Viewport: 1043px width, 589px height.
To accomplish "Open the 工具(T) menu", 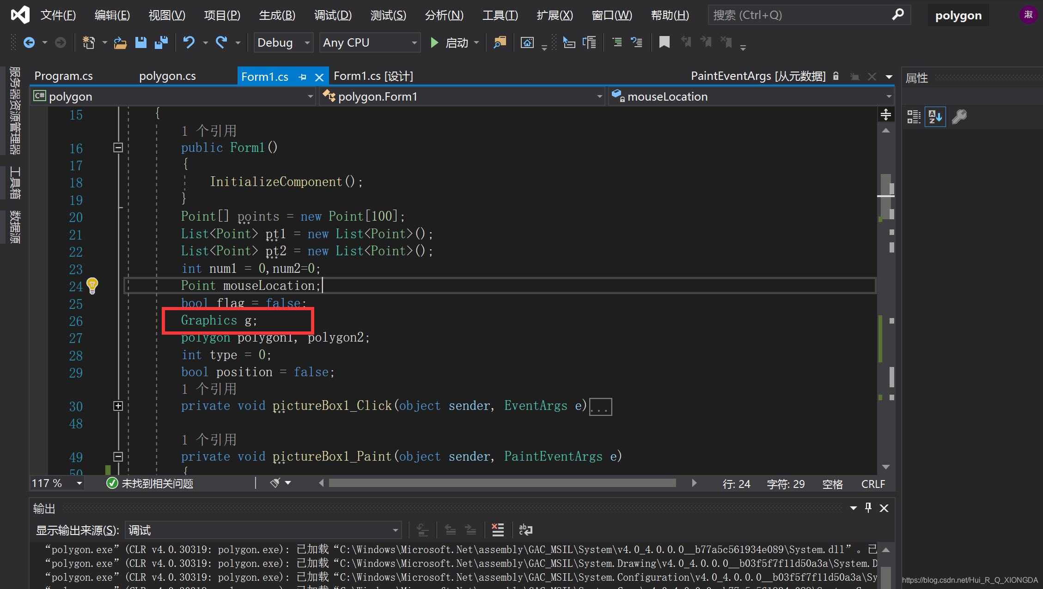I will click(500, 15).
